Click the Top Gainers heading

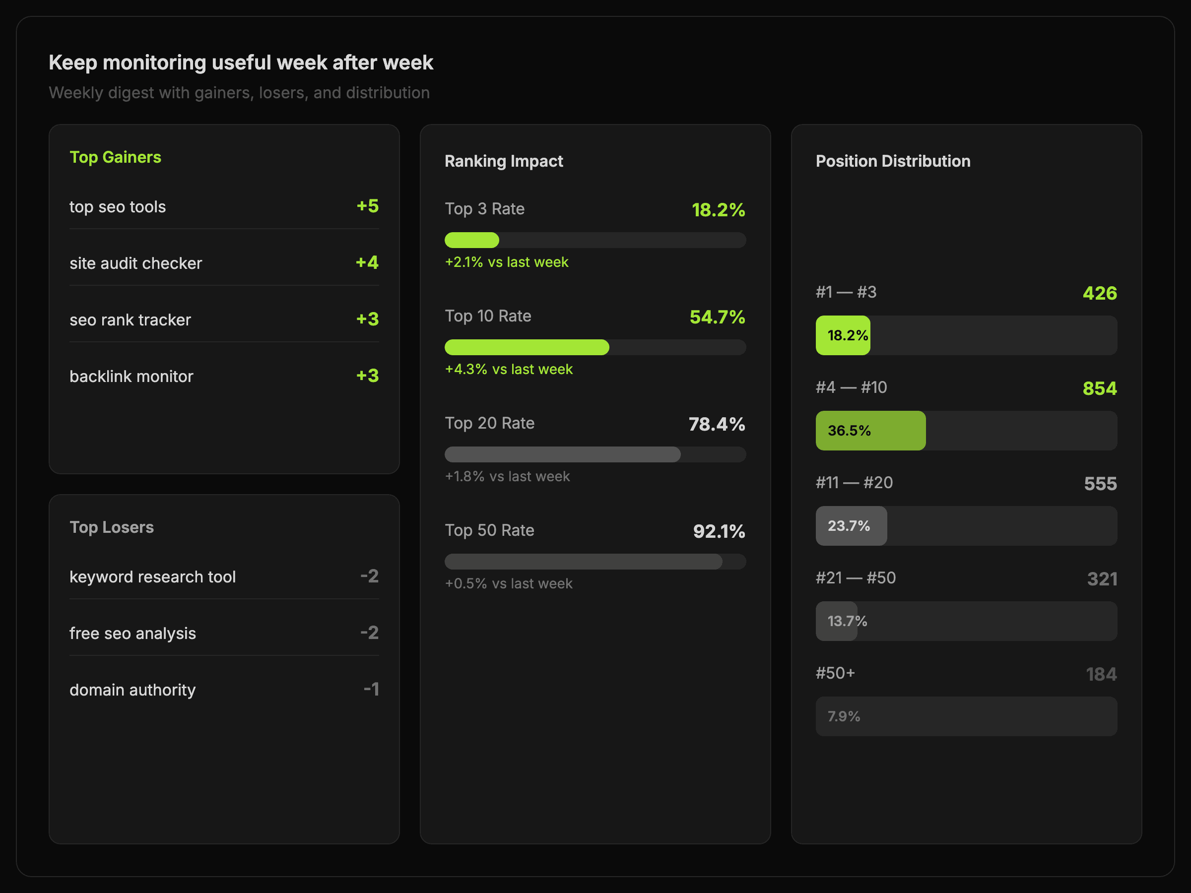tap(115, 157)
